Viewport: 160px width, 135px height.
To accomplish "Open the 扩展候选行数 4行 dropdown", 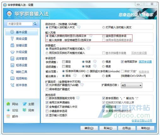I will point(132,85).
